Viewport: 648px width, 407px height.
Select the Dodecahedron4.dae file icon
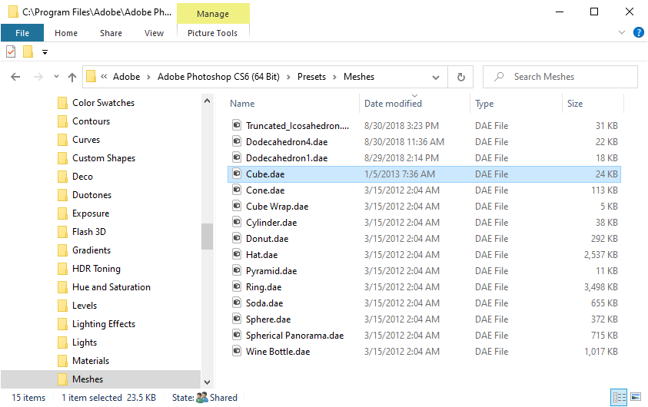237,141
